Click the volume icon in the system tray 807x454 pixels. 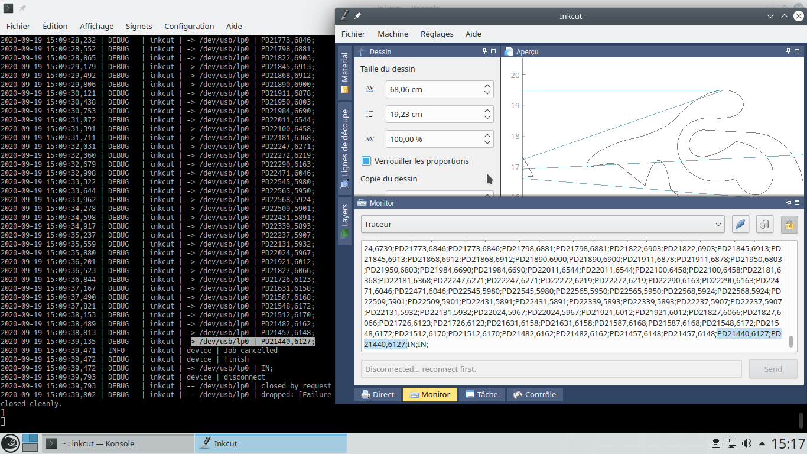[x=747, y=443]
